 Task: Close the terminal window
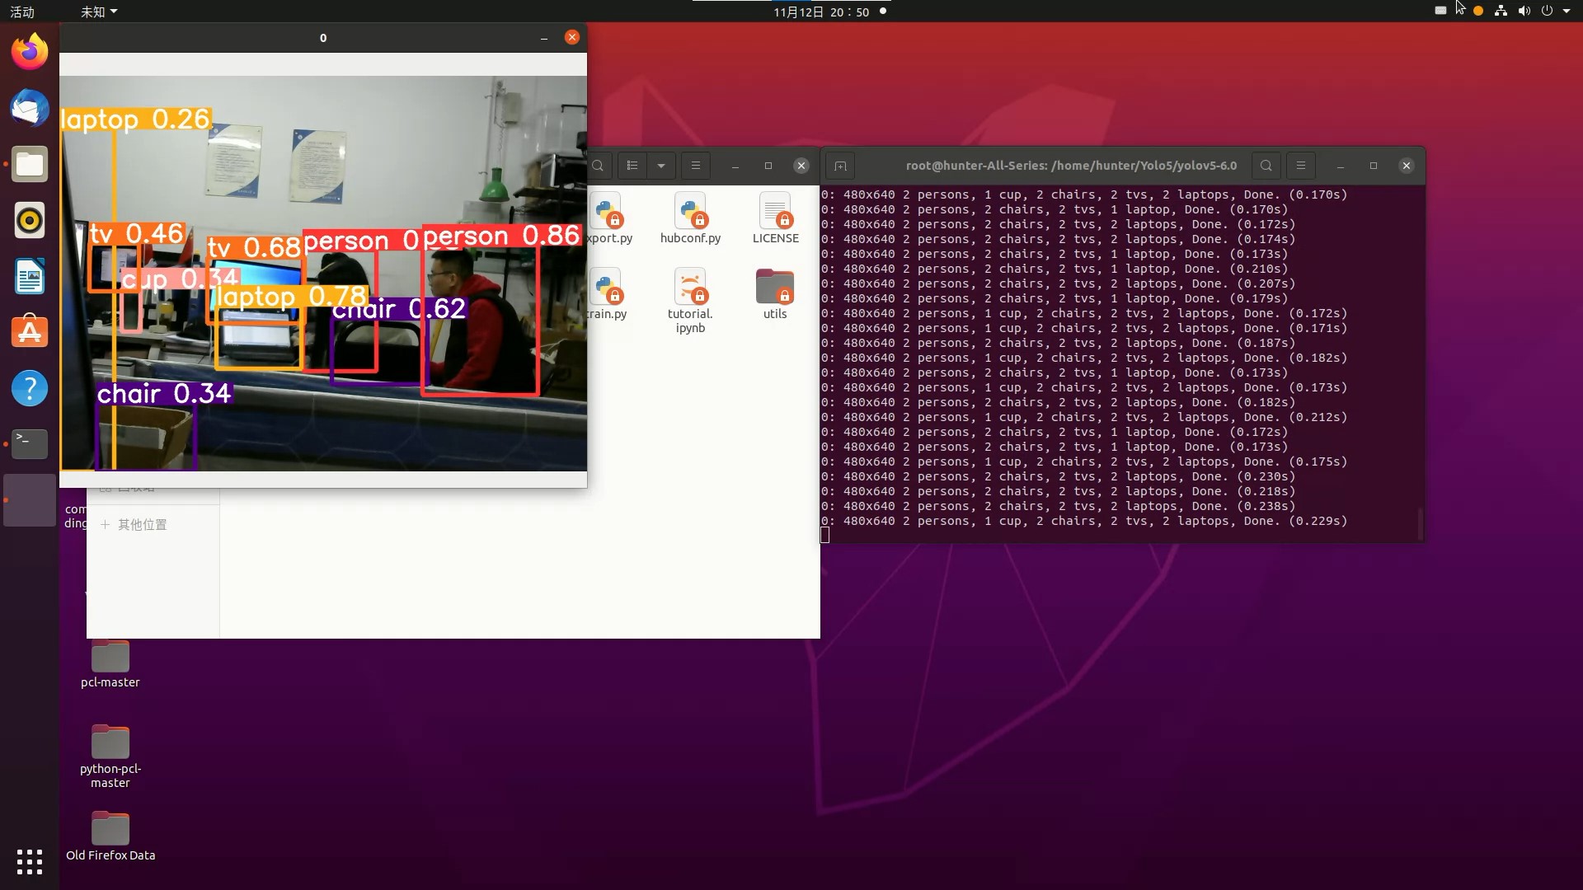[1407, 166]
